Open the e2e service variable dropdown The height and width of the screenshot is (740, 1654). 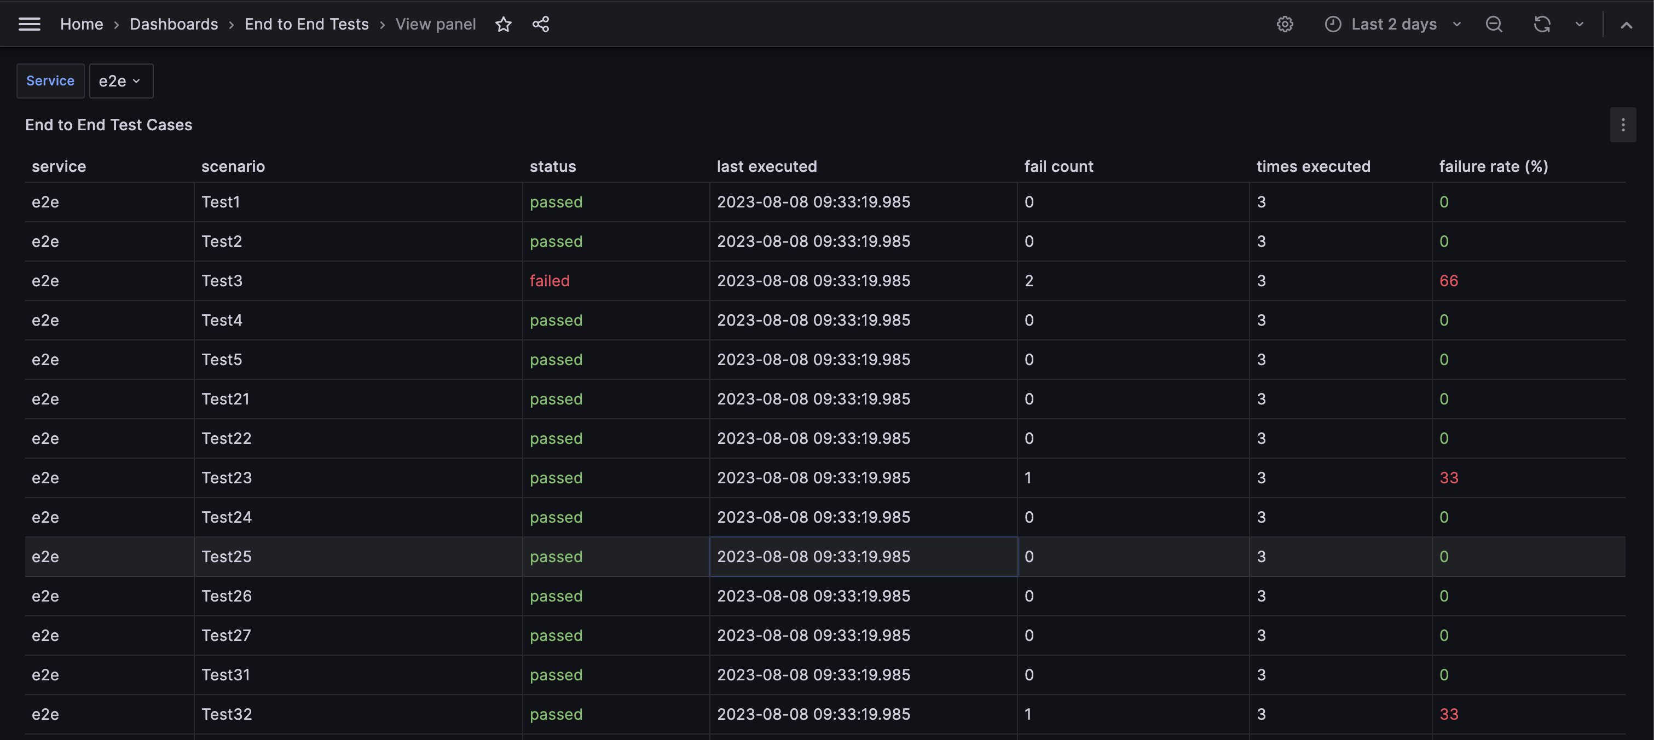click(x=121, y=81)
